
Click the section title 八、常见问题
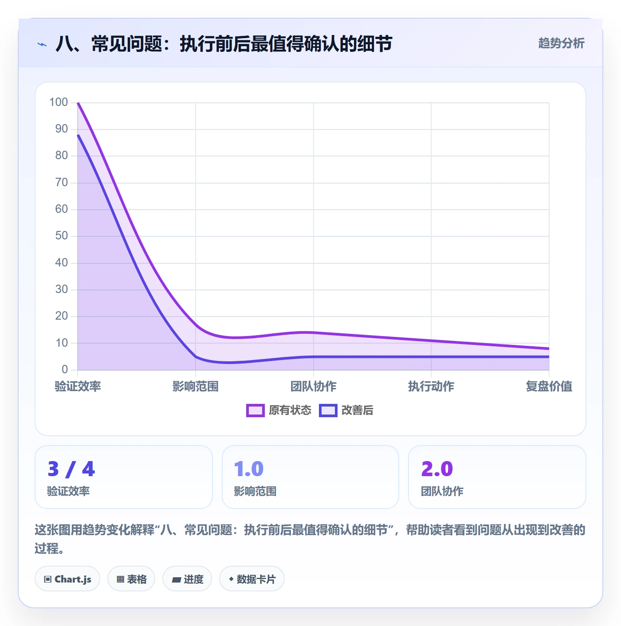pos(224,44)
